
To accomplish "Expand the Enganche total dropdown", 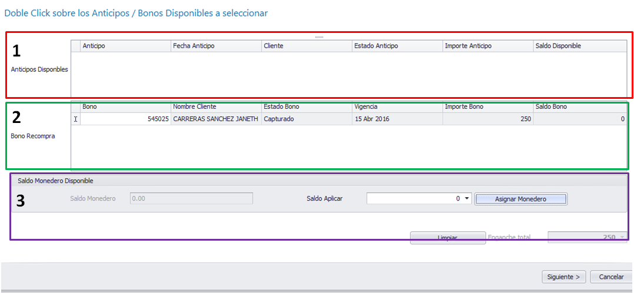I will (x=622, y=237).
